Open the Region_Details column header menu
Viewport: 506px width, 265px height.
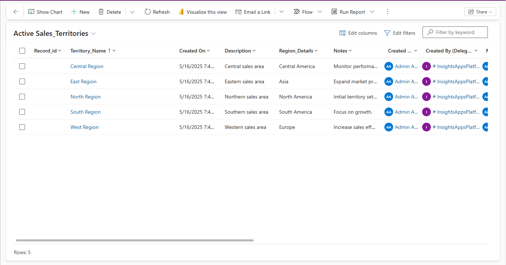click(298, 51)
